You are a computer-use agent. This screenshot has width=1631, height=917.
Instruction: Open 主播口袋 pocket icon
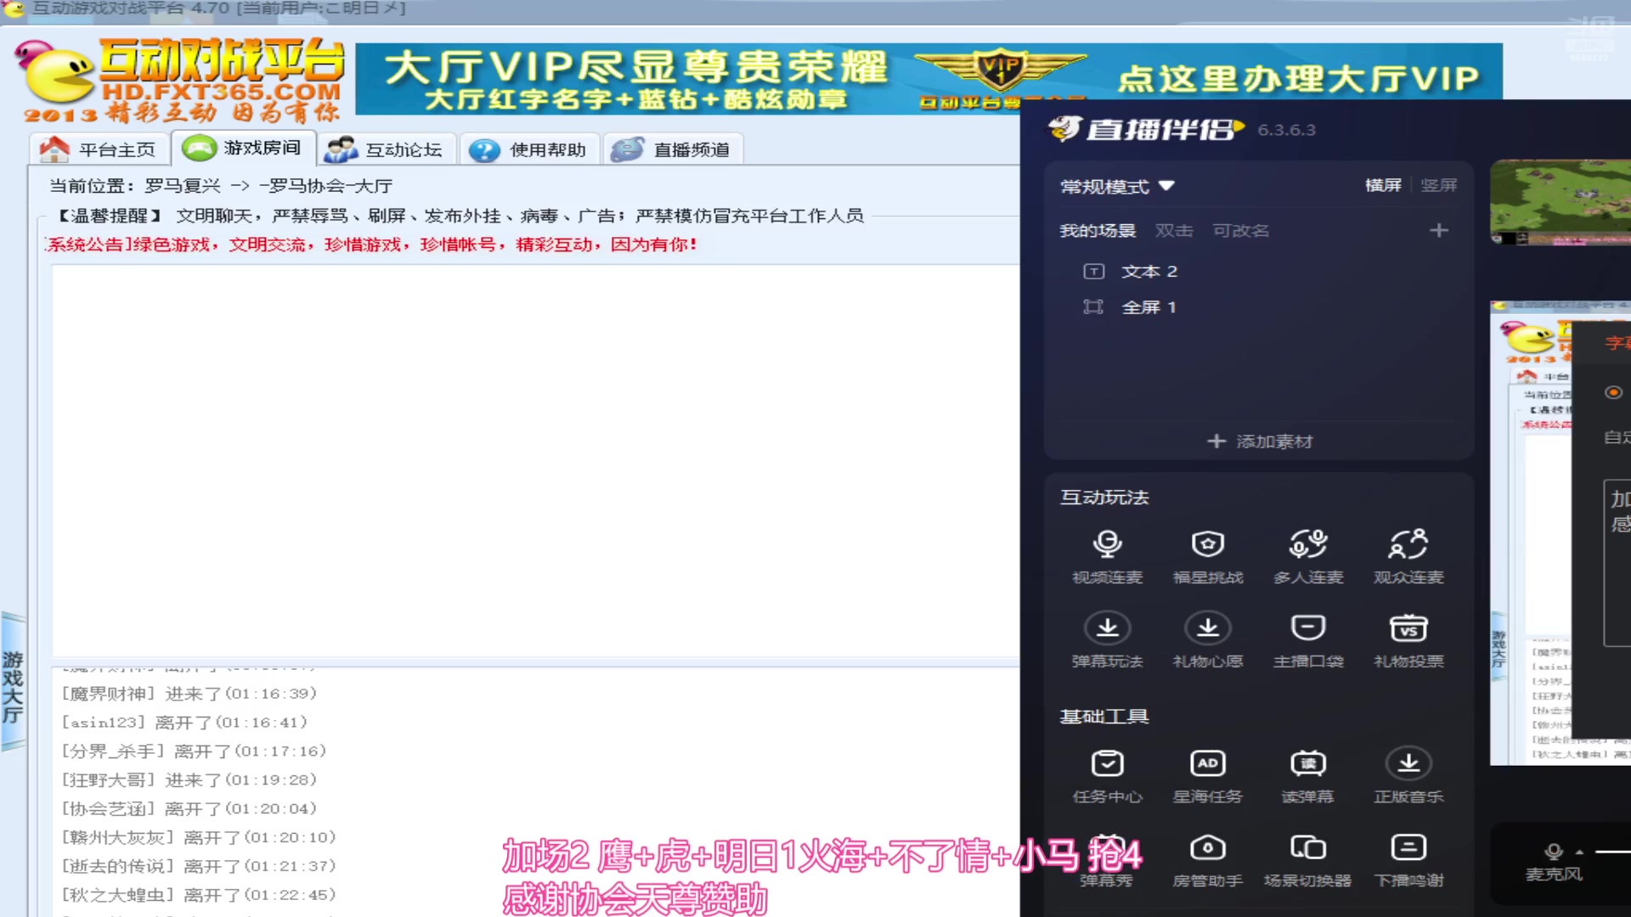[x=1308, y=641]
